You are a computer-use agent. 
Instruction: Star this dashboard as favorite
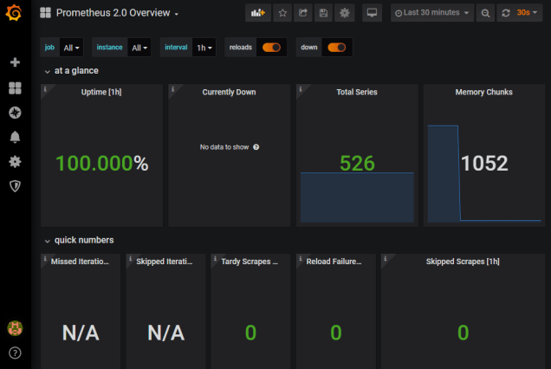click(x=282, y=13)
